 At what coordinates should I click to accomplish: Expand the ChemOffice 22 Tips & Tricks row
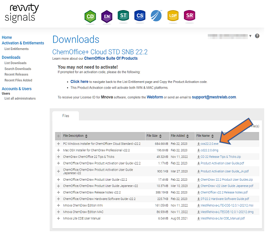[58, 157]
